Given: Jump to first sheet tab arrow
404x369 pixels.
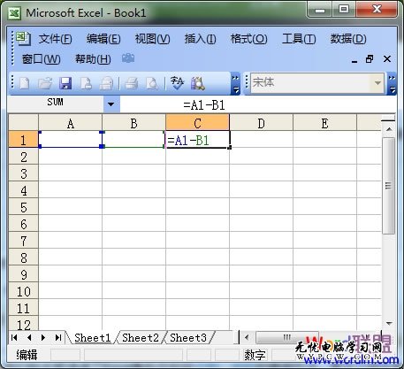Looking at the screenshot, I should pyautogui.click(x=14, y=337).
